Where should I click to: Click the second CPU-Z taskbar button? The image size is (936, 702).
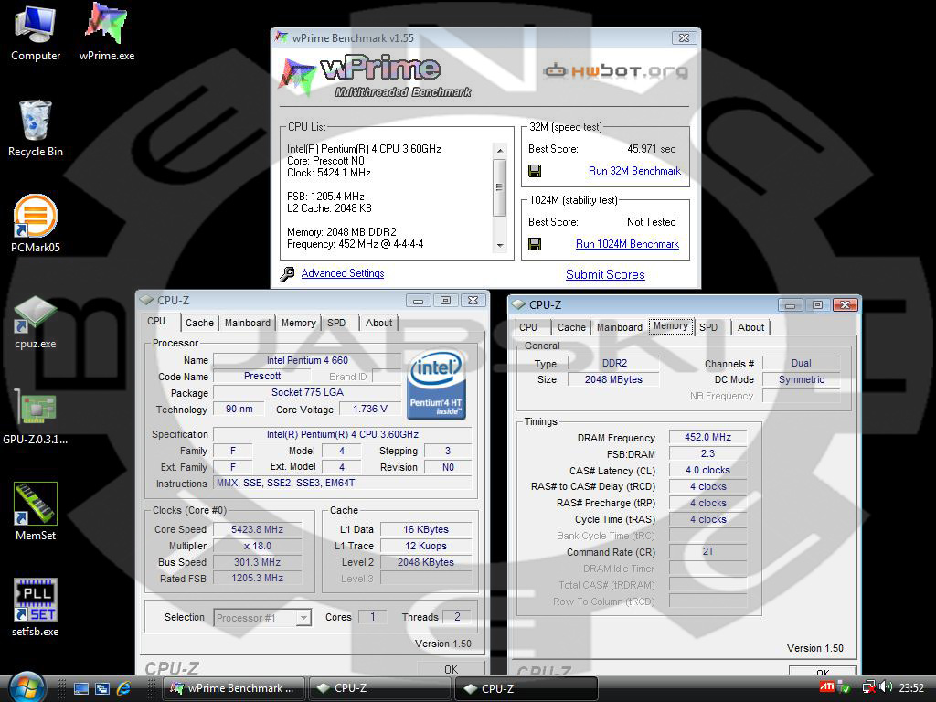tap(526, 688)
